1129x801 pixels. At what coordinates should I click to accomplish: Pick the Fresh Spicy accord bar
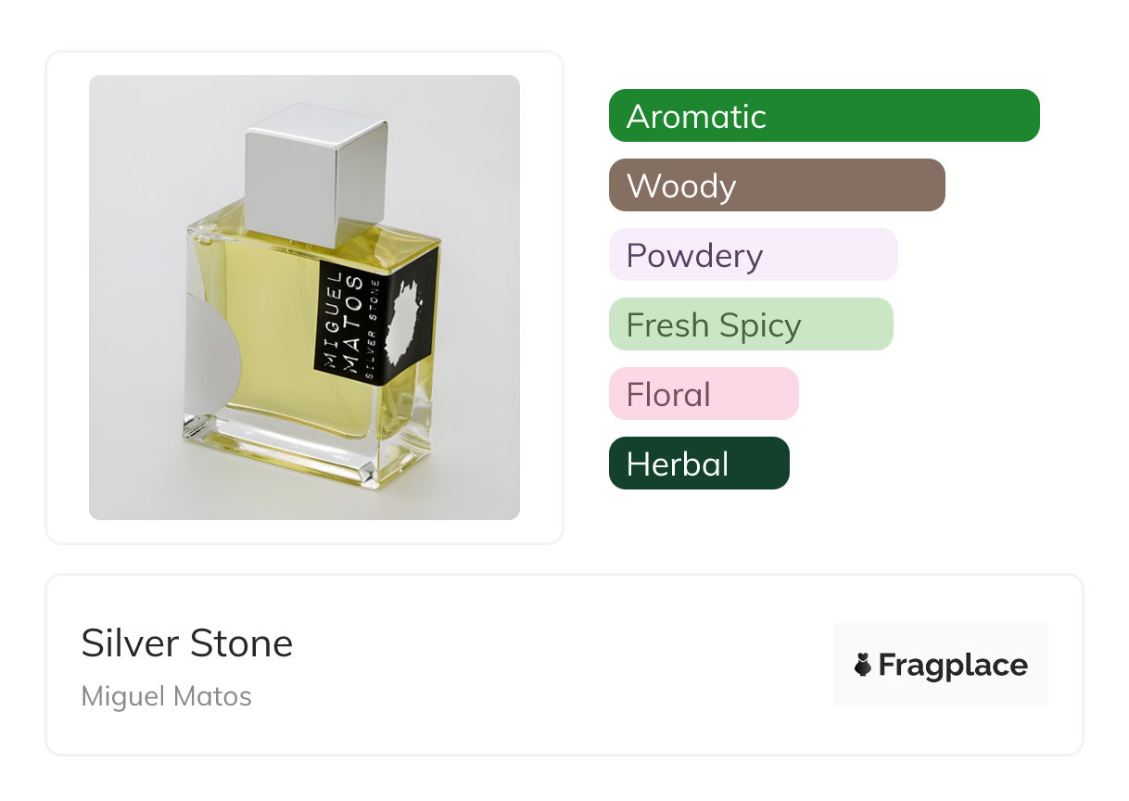click(x=750, y=324)
